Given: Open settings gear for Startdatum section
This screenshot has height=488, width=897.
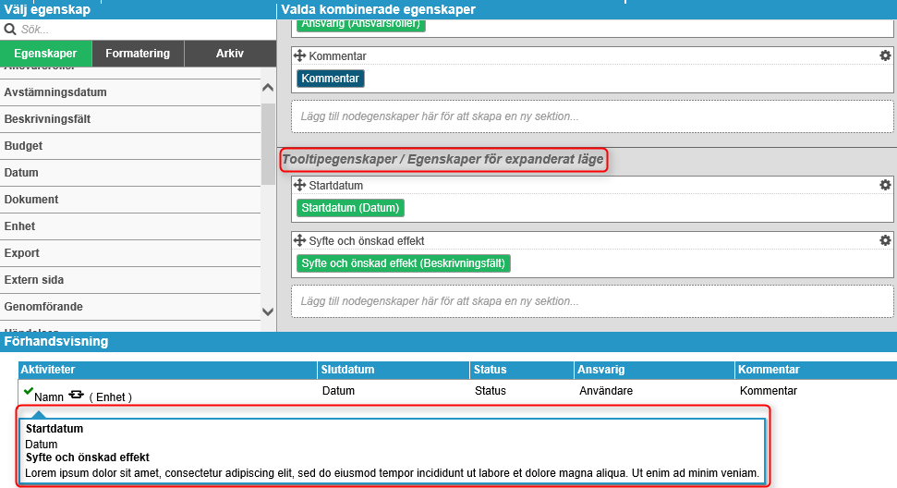Looking at the screenshot, I should pos(885,185).
